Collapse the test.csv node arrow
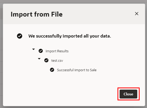Screen dimensions: 147x108 click(39, 59)
